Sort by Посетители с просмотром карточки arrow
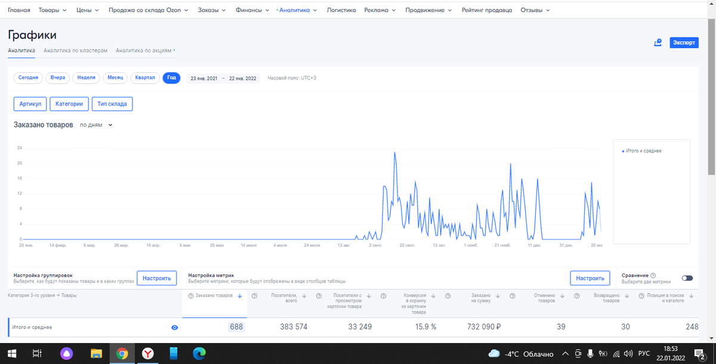Image resolution: width=716 pixels, height=364 pixels. point(369,295)
